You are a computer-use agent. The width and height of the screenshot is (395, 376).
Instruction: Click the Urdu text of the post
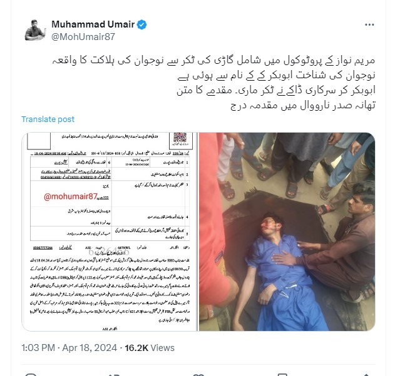coord(213,83)
